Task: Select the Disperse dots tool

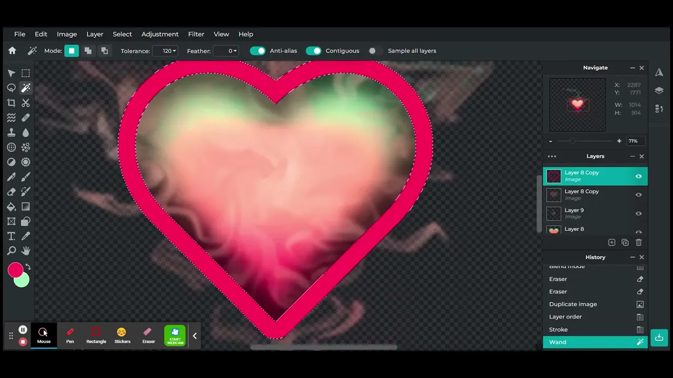Action: coord(26,148)
